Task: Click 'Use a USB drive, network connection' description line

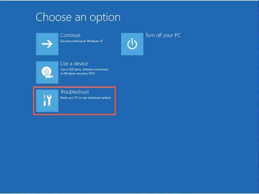Action: (85, 69)
